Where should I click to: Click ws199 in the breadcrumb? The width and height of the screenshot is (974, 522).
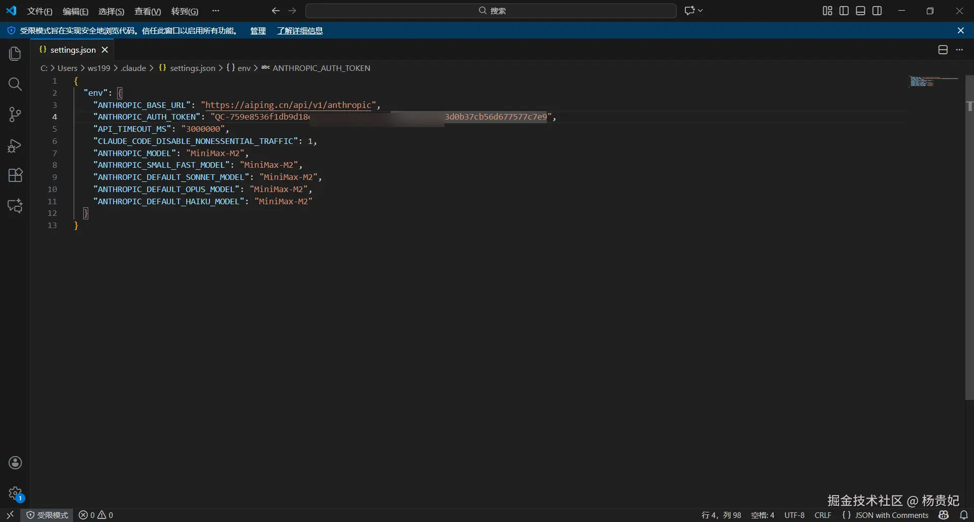click(99, 68)
